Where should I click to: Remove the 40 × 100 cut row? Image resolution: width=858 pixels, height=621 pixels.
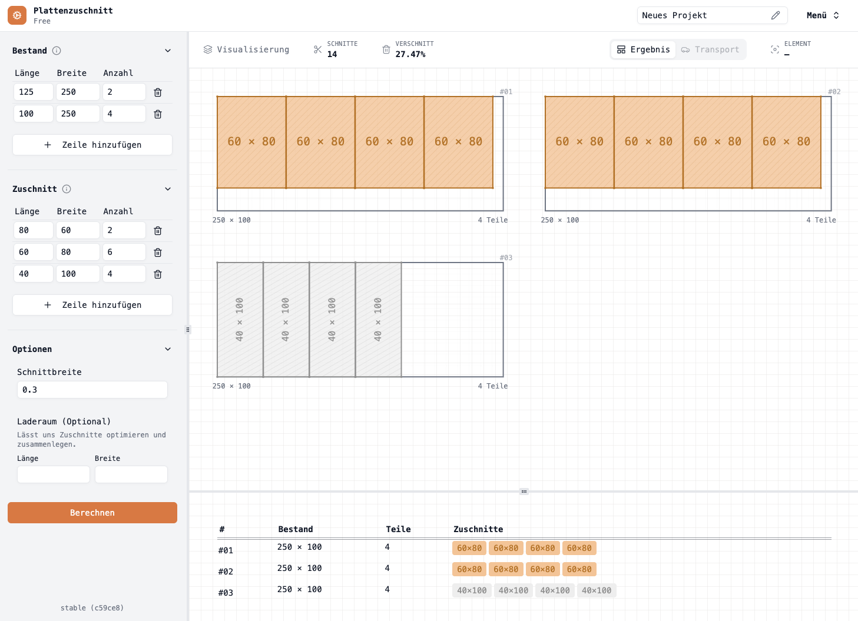point(158,274)
